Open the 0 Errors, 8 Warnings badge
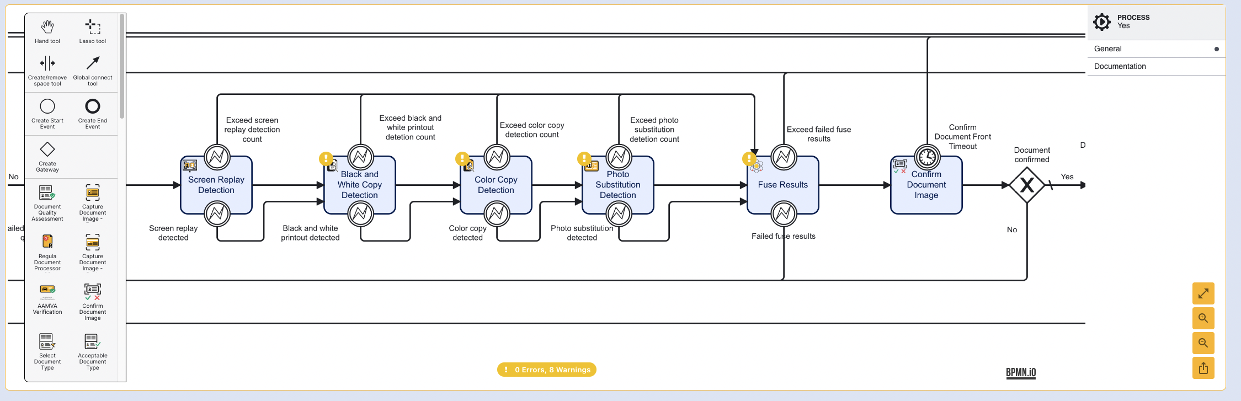This screenshot has width=1241, height=401. [546, 370]
